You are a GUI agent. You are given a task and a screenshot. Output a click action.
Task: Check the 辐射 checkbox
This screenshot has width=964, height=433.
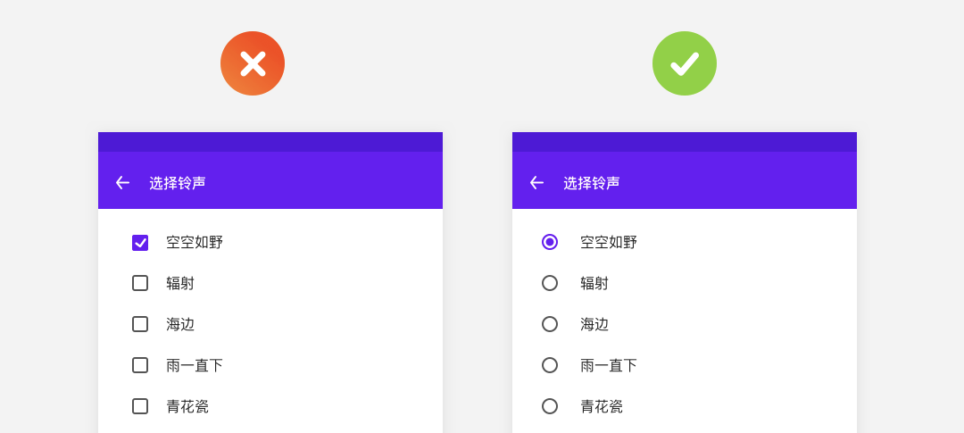[x=140, y=283]
